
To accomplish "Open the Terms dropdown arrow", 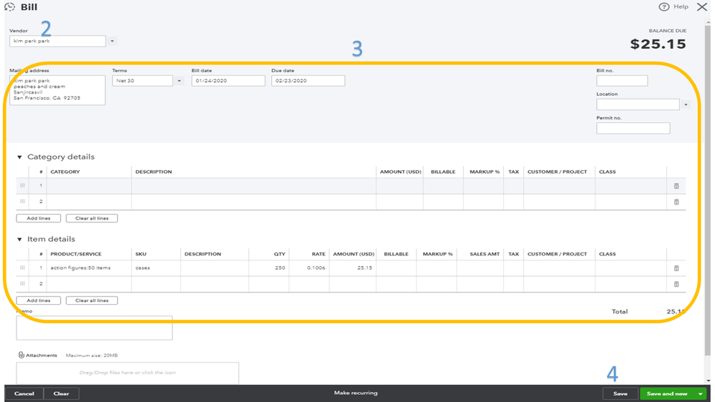I will click(x=179, y=81).
